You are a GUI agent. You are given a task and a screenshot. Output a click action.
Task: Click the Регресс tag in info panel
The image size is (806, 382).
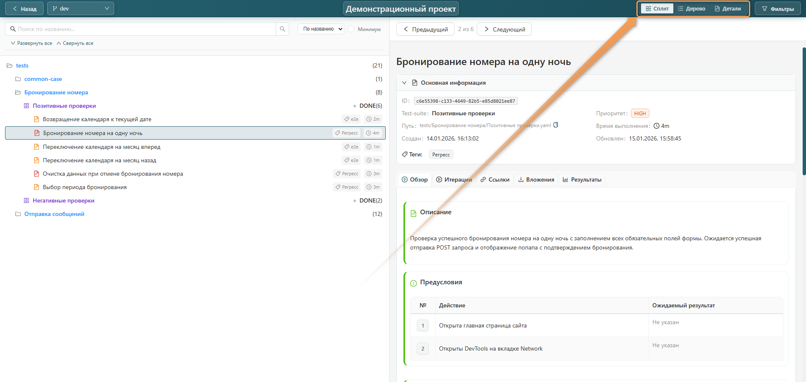441,155
